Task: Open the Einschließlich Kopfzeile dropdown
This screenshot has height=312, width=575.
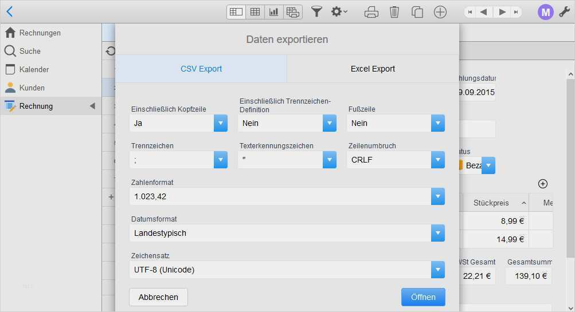Action: click(x=178, y=123)
